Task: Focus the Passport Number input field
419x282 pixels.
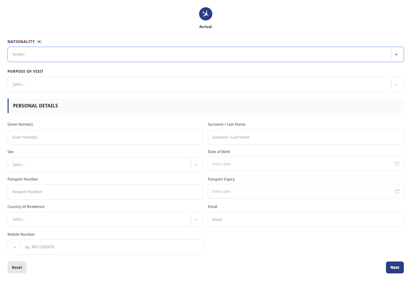Action: click(105, 192)
